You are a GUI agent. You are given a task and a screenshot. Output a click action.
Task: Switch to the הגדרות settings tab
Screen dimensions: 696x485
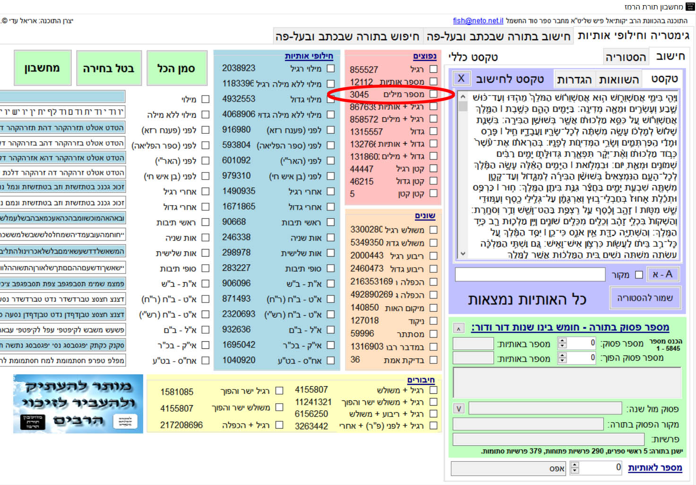[575, 78]
